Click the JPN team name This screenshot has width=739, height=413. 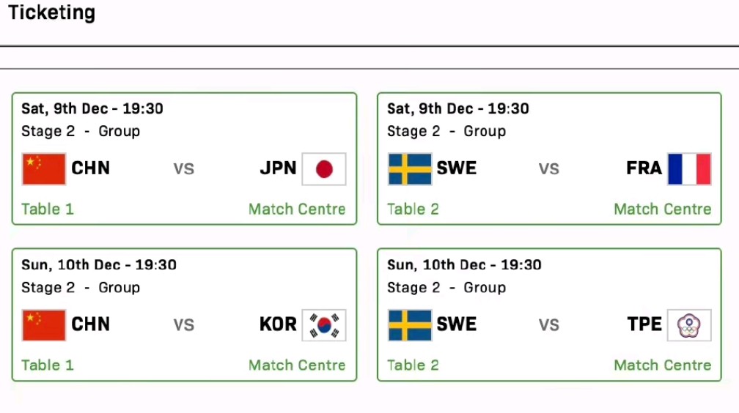(x=278, y=168)
